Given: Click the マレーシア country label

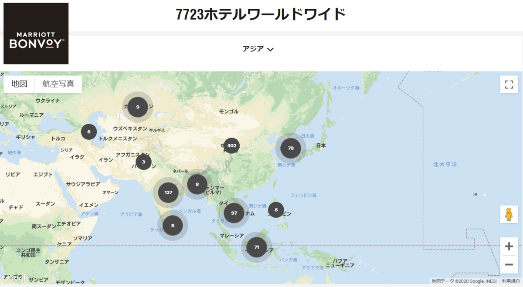Looking at the screenshot, I should [231, 236].
